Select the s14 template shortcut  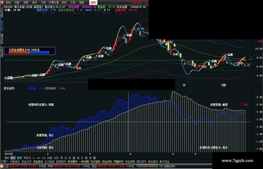[x=38, y=158]
